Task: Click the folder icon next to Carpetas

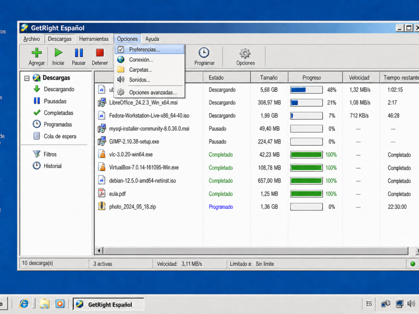Action: [121, 70]
